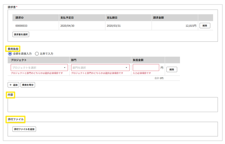Viewport: 225px width, 144px height.
Task: Click inside the 内容 text area
Action: click(x=112, y=104)
